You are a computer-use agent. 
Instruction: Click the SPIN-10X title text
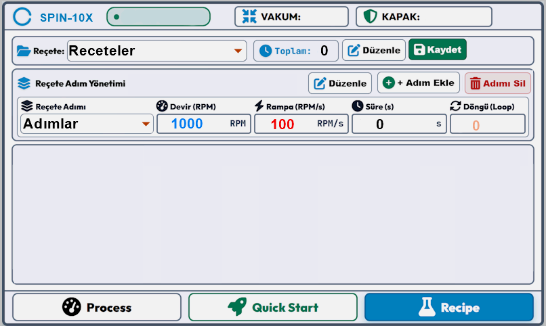point(66,18)
